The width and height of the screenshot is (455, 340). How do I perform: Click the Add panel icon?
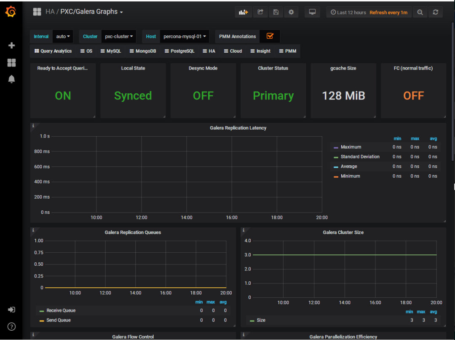[x=244, y=12]
